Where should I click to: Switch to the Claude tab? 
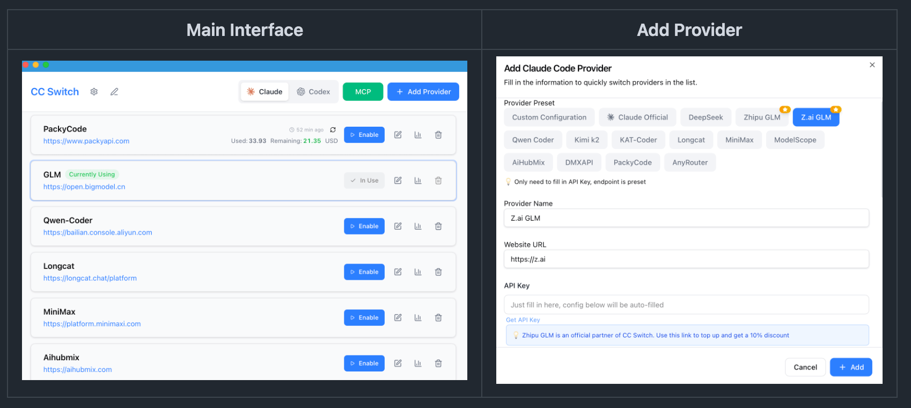(265, 92)
